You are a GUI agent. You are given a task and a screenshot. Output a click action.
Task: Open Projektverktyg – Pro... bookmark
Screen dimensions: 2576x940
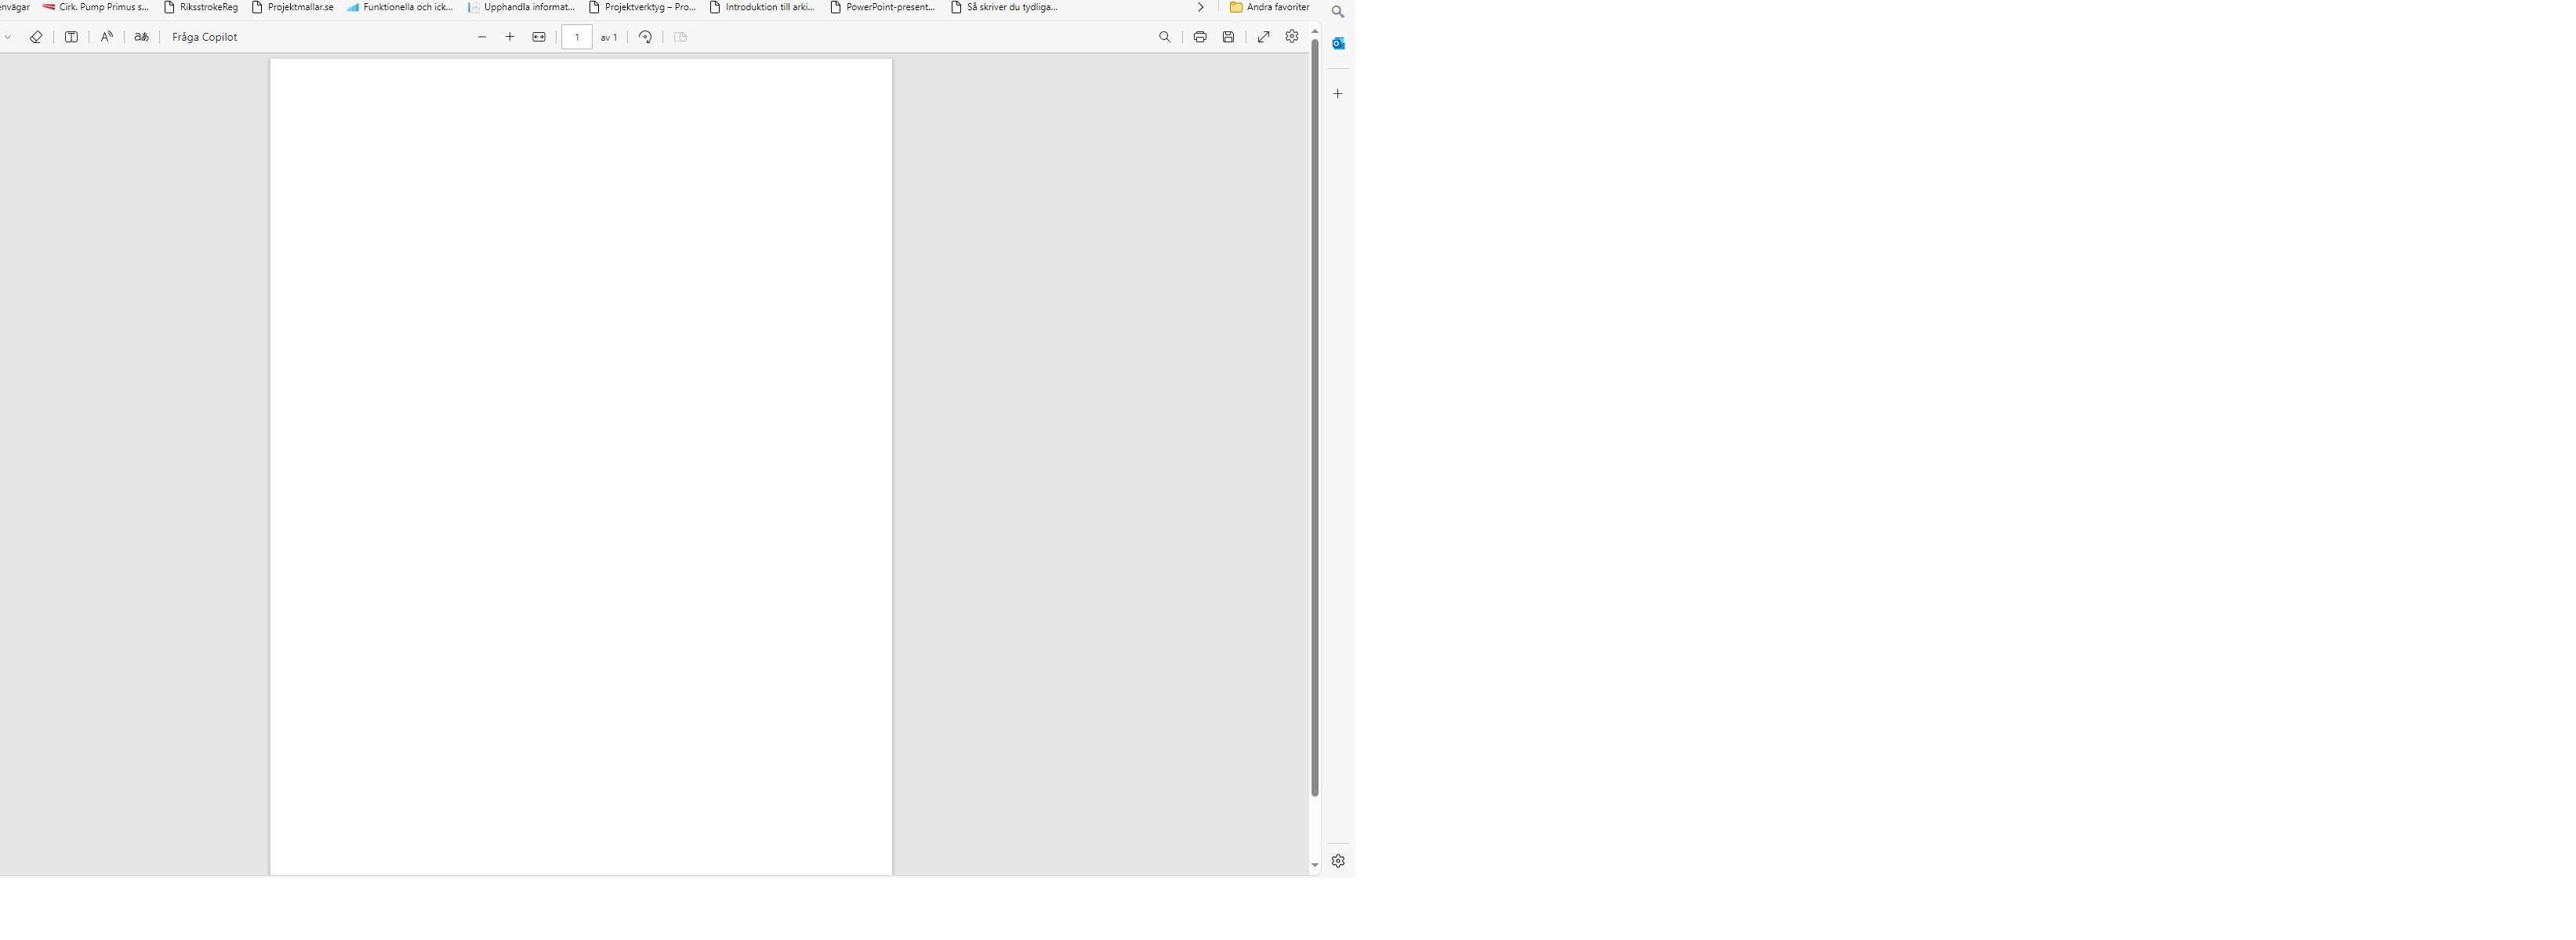642,7
